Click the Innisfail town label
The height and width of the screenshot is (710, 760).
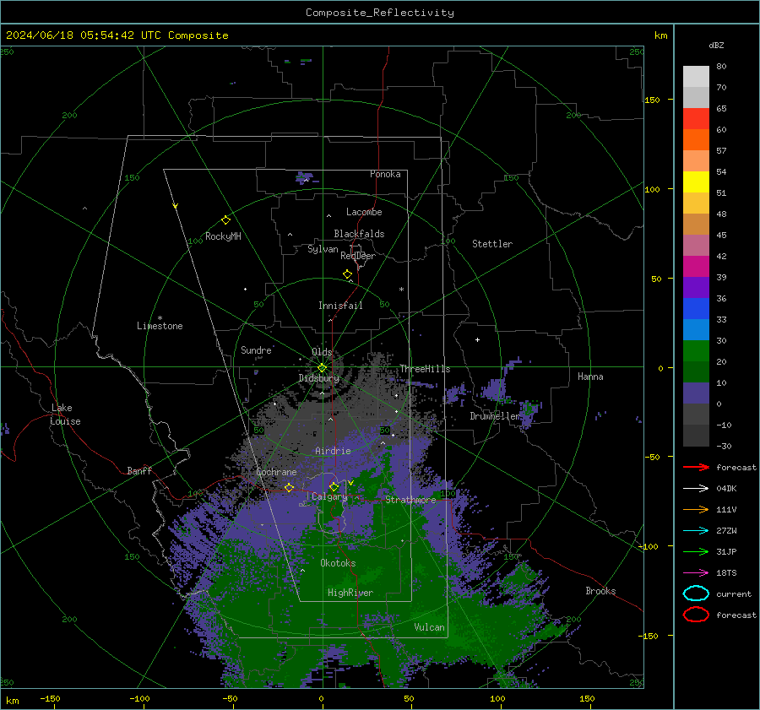[340, 306]
